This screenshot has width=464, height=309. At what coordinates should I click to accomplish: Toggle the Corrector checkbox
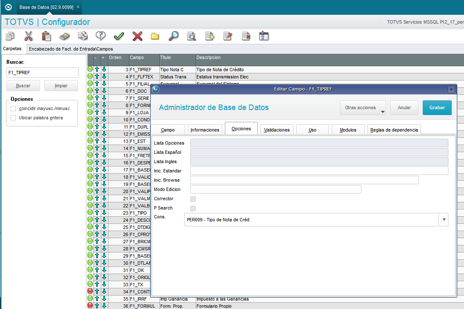[x=193, y=199]
